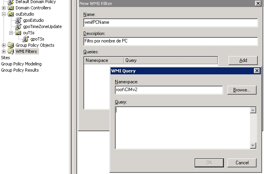The height and width of the screenshot is (174, 264).
Task: Click the Query box scroll down arrow
Action: (x=253, y=146)
